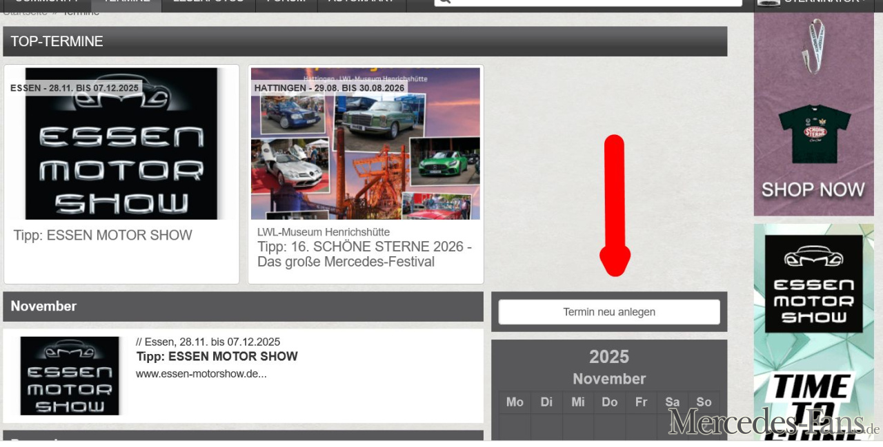The width and height of the screenshot is (883, 447).
Task: Select the Sa column in the calendar
Action: (673, 402)
